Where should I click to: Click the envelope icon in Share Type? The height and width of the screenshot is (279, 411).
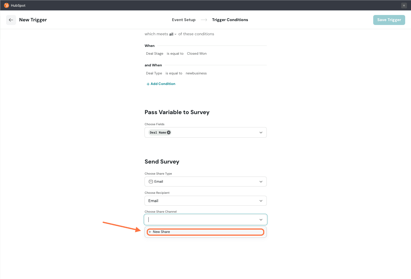[151, 182]
